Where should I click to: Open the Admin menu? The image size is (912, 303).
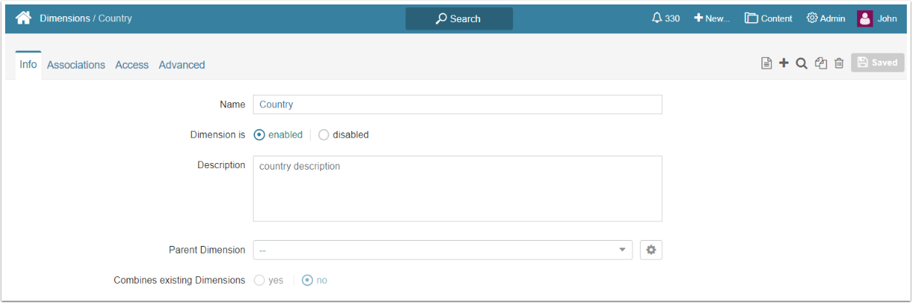tap(826, 19)
